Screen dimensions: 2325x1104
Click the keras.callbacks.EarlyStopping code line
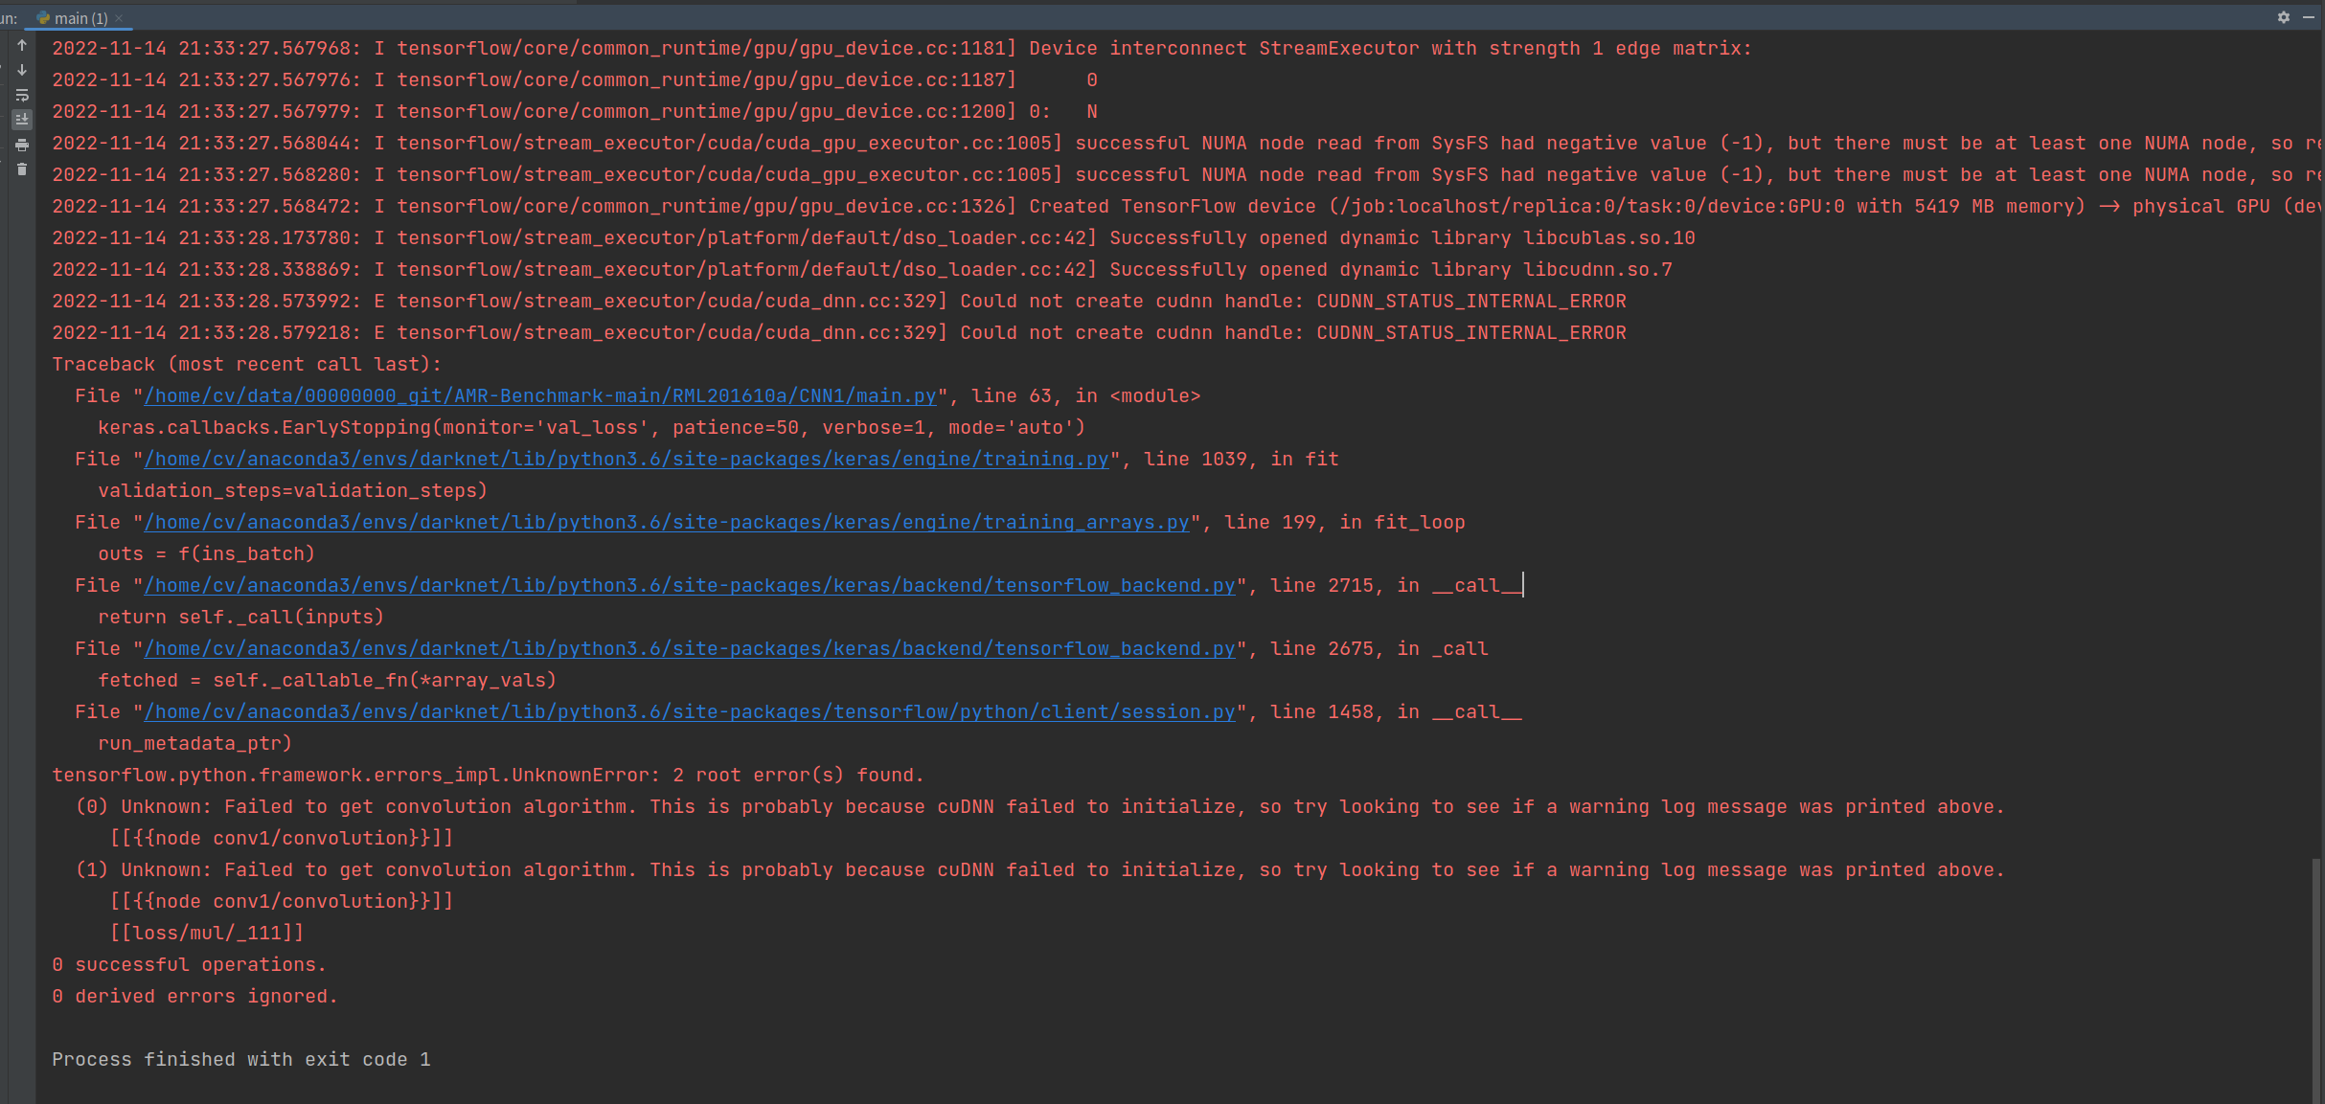point(592,427)
